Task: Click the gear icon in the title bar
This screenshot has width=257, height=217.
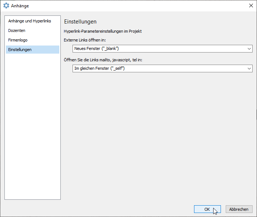Action: 6,6
